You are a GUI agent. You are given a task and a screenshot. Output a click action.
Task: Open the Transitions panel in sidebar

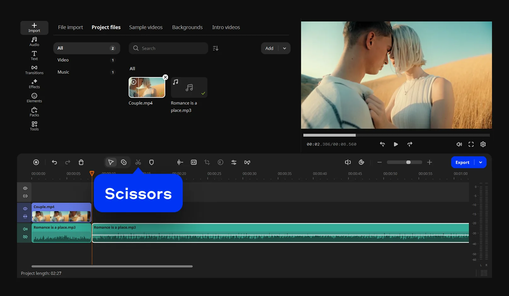(x=34, y=70)
